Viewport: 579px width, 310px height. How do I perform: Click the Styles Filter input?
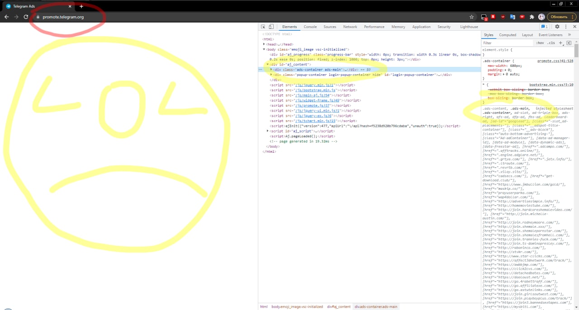[x=507, y=43]
